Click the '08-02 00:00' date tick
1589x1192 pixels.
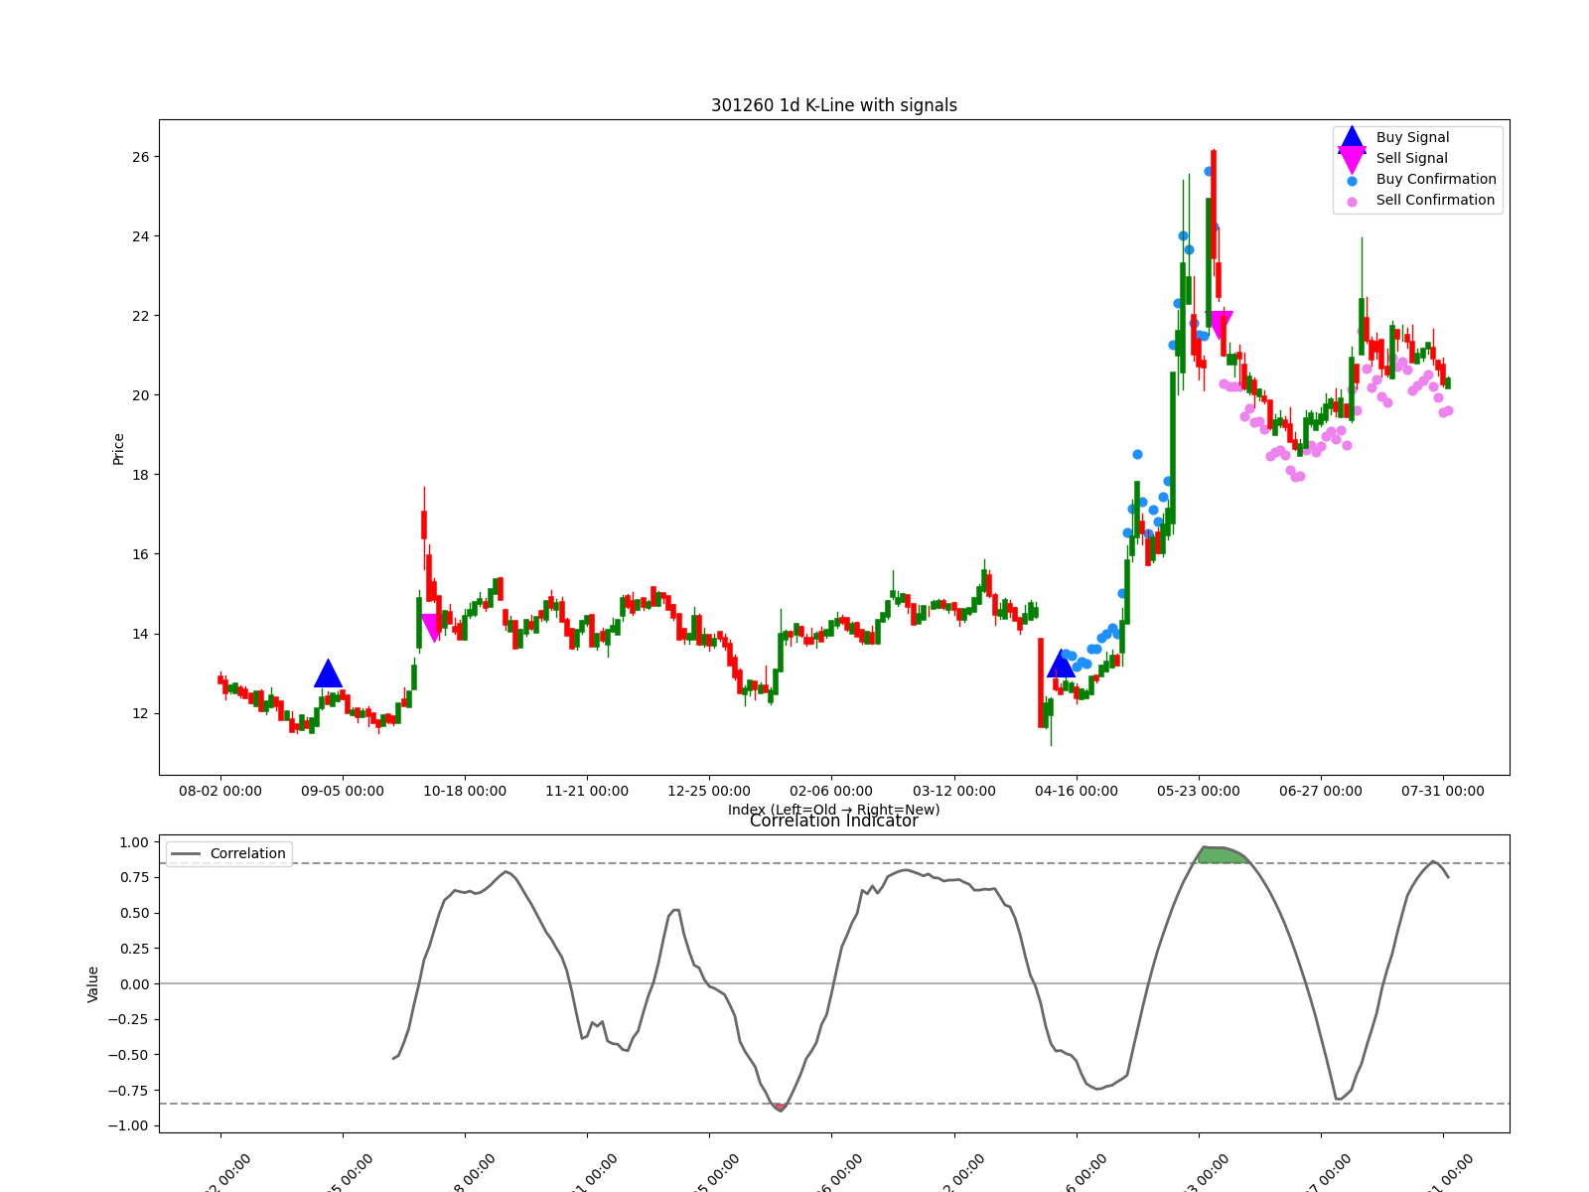point(220,791)
